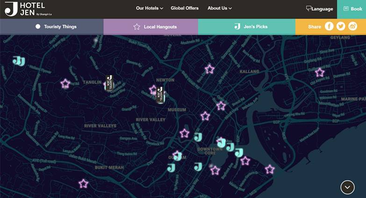The height and width of the screenshot is (198, 366).
Task: Click the star marker near Bayfront Ave
Action: coord(215,170)
